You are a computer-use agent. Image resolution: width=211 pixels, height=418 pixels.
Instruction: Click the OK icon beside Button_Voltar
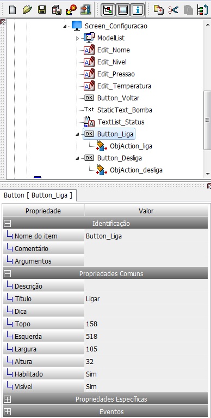(89, 98)
